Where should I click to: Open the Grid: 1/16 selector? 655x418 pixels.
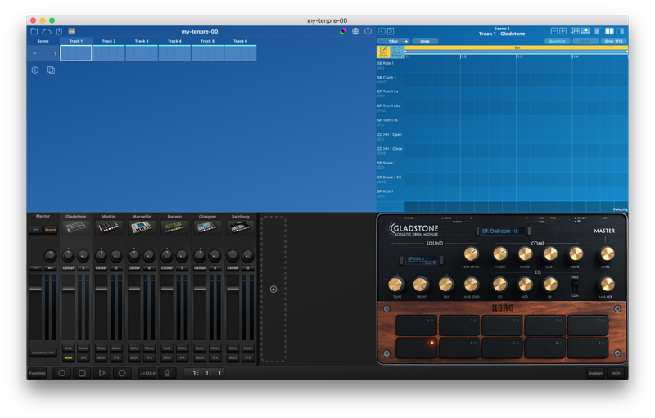(x=613, y=41)
